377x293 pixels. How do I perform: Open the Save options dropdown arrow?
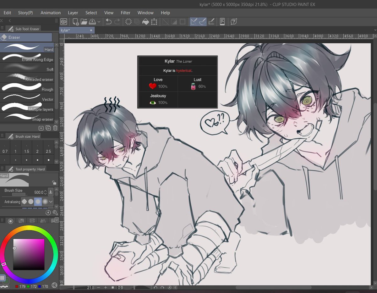99,22
